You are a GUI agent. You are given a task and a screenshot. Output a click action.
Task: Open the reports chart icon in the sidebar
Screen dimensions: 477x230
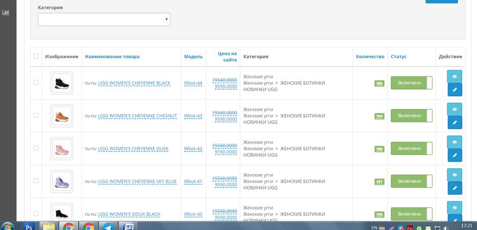6,12
